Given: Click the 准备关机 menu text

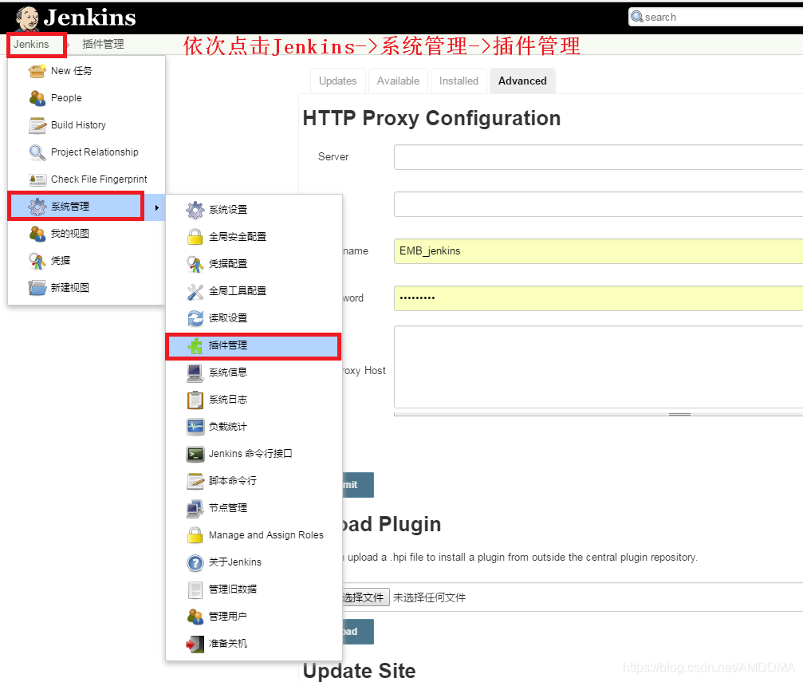Looking at the screenshot, I should pyautogui.click(x=228, y=644).
